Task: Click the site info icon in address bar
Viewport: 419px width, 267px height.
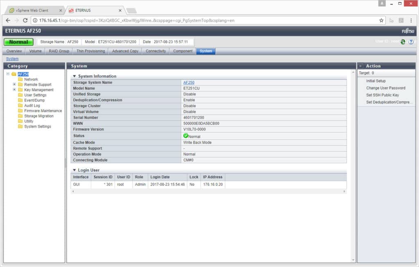Action: pos(35,20)
